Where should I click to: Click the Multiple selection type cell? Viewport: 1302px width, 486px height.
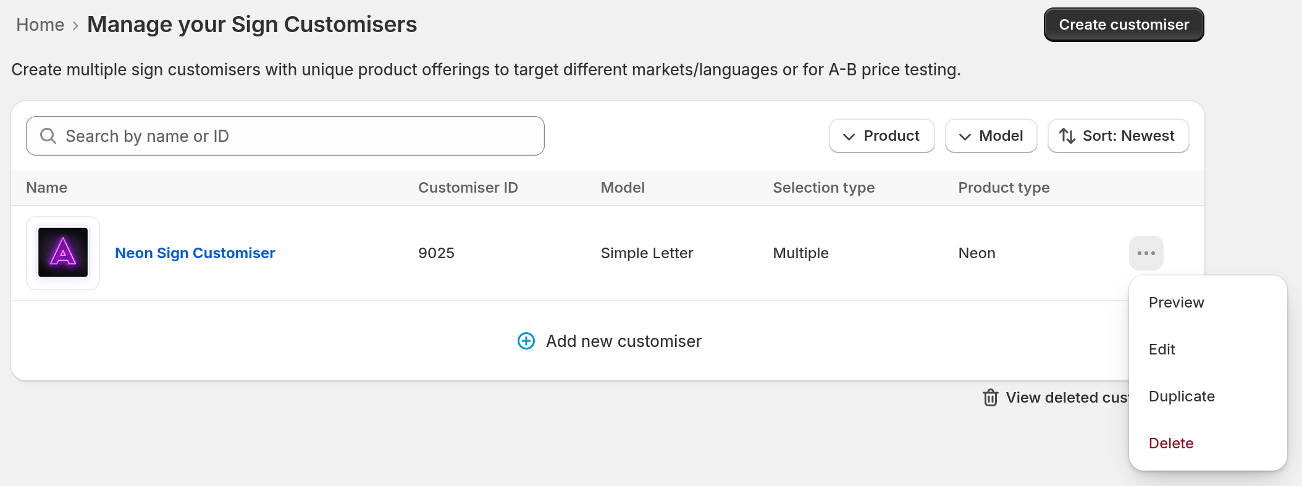(800, 253)
